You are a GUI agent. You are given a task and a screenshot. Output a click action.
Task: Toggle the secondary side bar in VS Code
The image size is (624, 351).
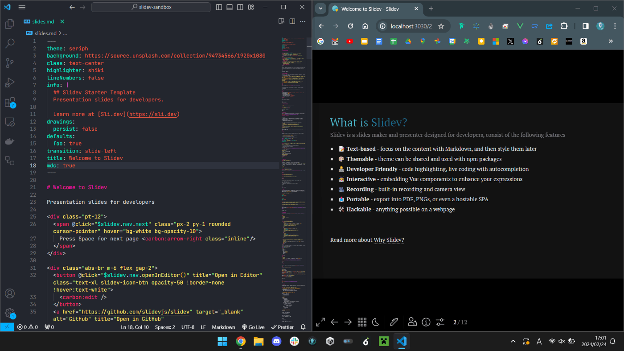click(x=240, y=7)
